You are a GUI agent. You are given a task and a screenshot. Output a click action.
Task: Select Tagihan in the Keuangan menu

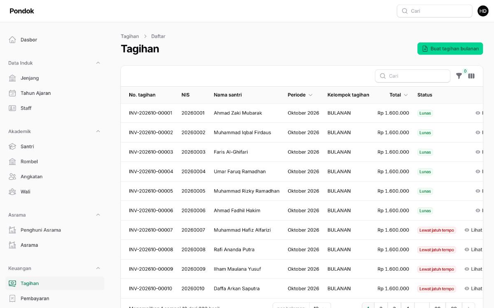(x=55, y=283)
